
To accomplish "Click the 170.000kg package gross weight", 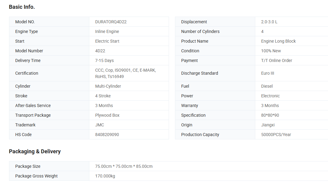I will (x=105, y=176).
